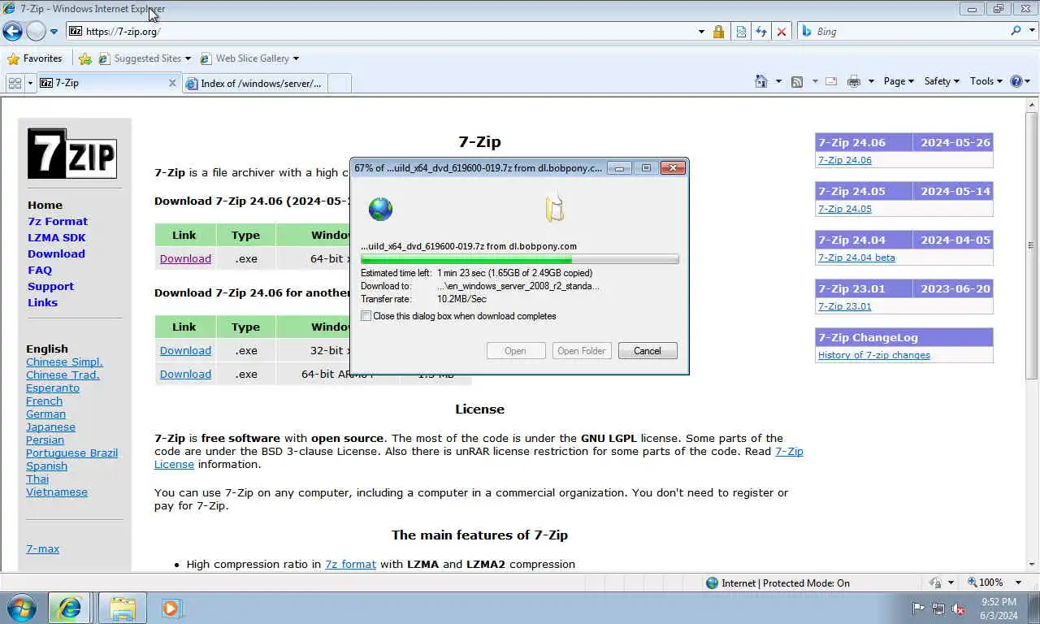Close the 7-Zip tab

[172, 83]
